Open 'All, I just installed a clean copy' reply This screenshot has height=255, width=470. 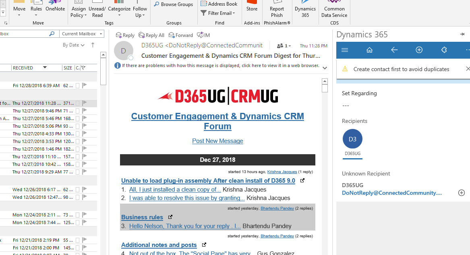click(175, 190)
